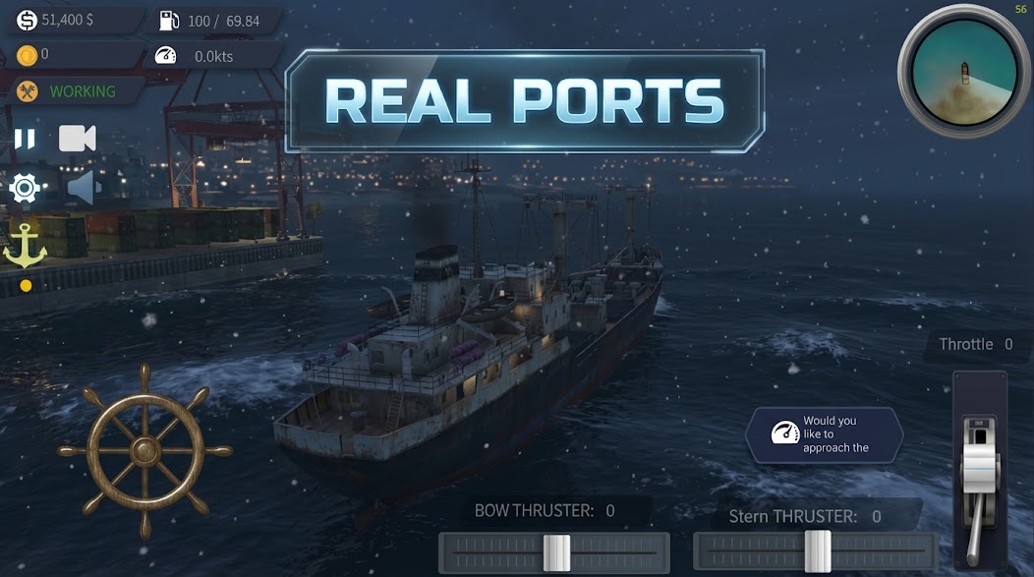
Task: Tap the 'Would you like to approach' prompt
Action: click(x=825, y=434)
